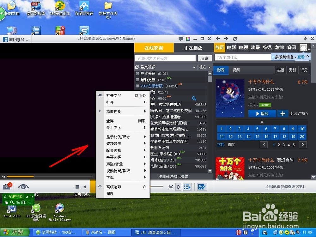316x237 pixels.
Task: Expand the 720P左眼影院 tree node
Action: (x=137, y=86)
